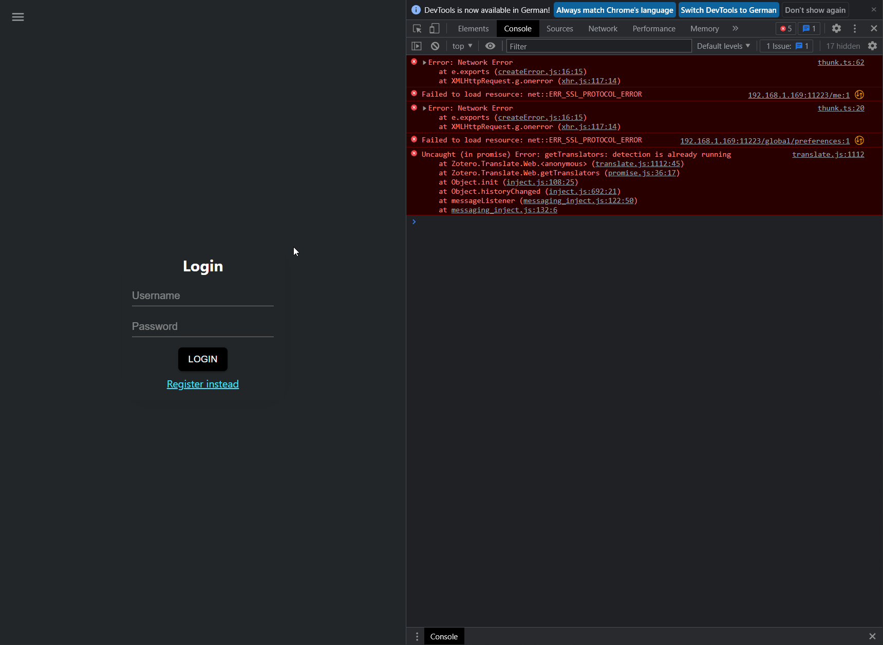Image resolution: width=883 pixels, height=645 pixels.
Task: Clear the console using the no-entry icon
Action: point(435,46)
